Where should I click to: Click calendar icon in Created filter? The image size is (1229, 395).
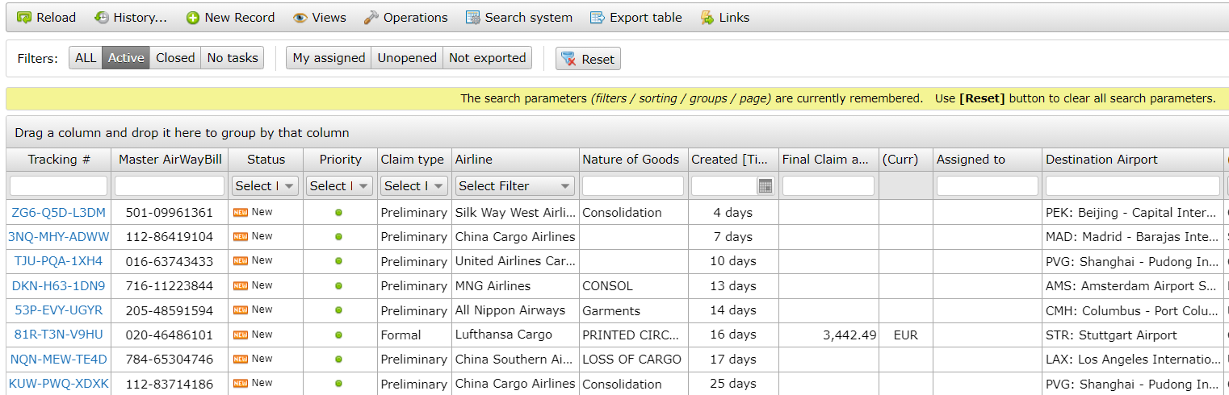[x=765, y=186]
